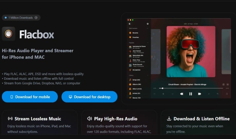Image resolution: width=236 pixels, height=139 pixels.
Task: Collapse the Quick access section in the preview
Action: 148,28
